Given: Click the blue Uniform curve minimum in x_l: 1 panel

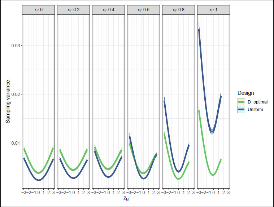Looking at the screenshot, I should pos(213,130).
